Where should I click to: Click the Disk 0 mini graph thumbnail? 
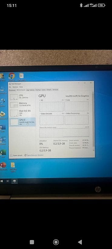(x=14, y=113)
